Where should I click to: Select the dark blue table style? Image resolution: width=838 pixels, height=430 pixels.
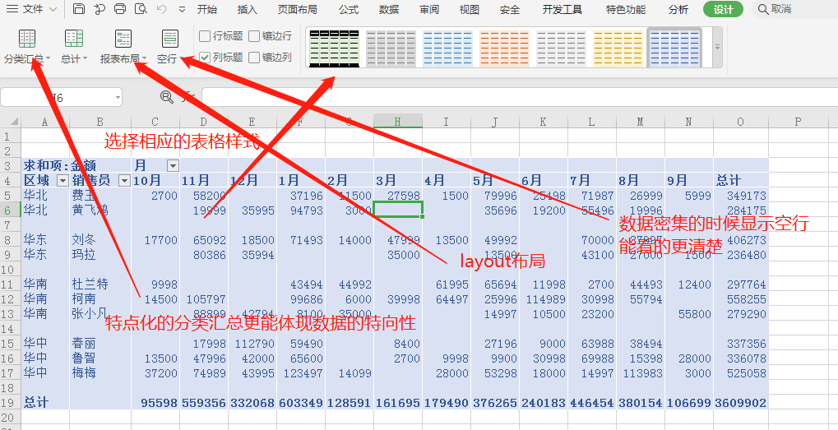click(x=674, y=48)
